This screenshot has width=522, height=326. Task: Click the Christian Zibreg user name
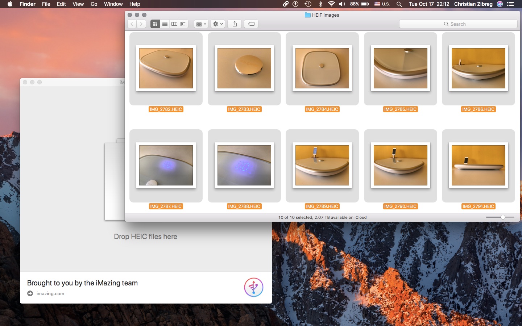tap(473, 4)
